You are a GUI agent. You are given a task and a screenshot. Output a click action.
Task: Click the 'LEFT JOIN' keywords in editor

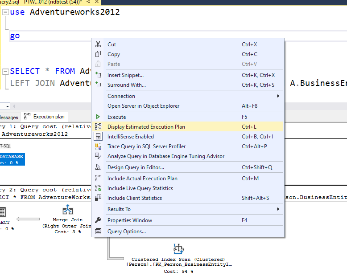[33, 83]
